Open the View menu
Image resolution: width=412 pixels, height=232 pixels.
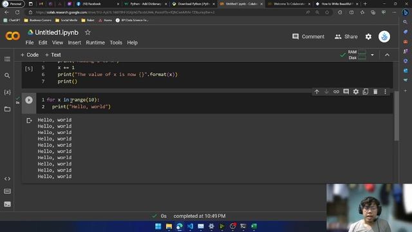tap(57, 43)
